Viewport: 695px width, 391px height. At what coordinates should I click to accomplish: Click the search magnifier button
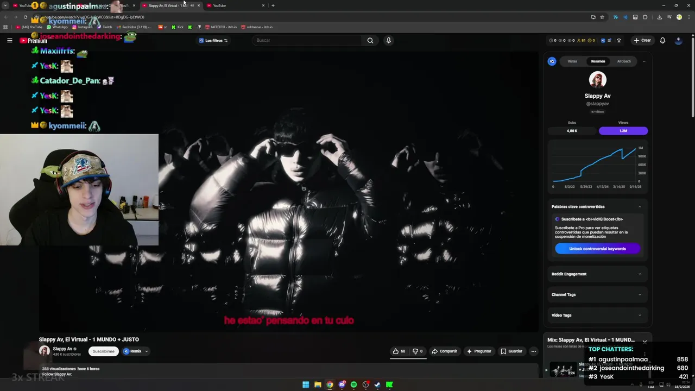[x=370, y=40]
